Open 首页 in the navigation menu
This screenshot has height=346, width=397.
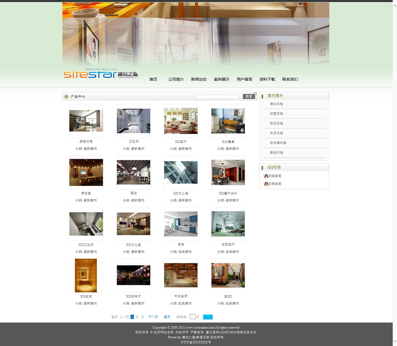(x=153, y=79)
